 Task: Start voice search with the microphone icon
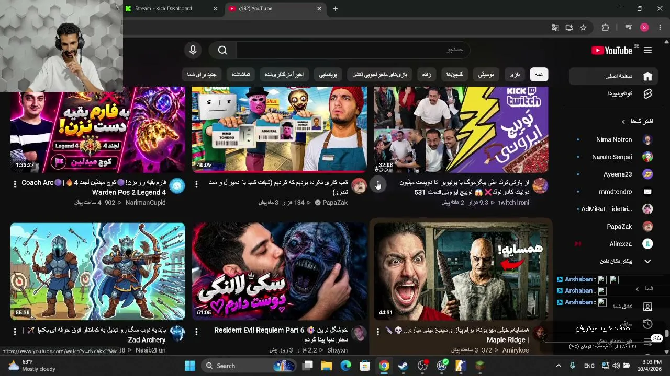point(193,50)
